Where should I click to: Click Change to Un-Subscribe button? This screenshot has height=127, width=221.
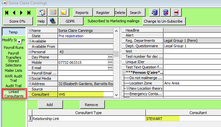point(164,21)
